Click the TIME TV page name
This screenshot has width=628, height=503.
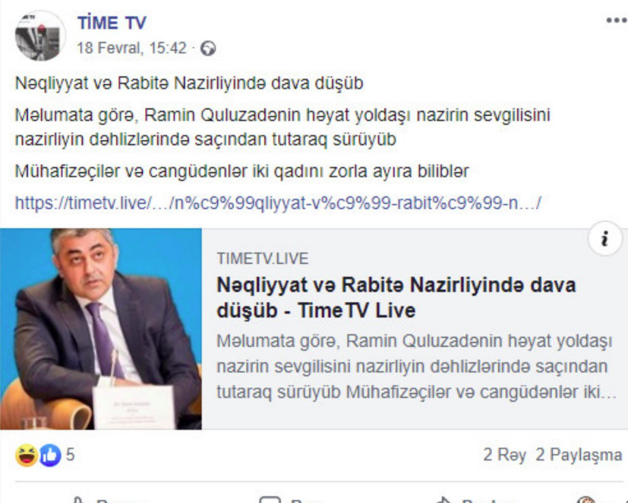point(112,23)
